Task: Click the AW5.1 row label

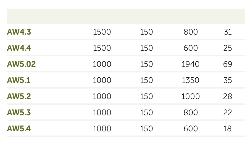Action: coord(19,80)
